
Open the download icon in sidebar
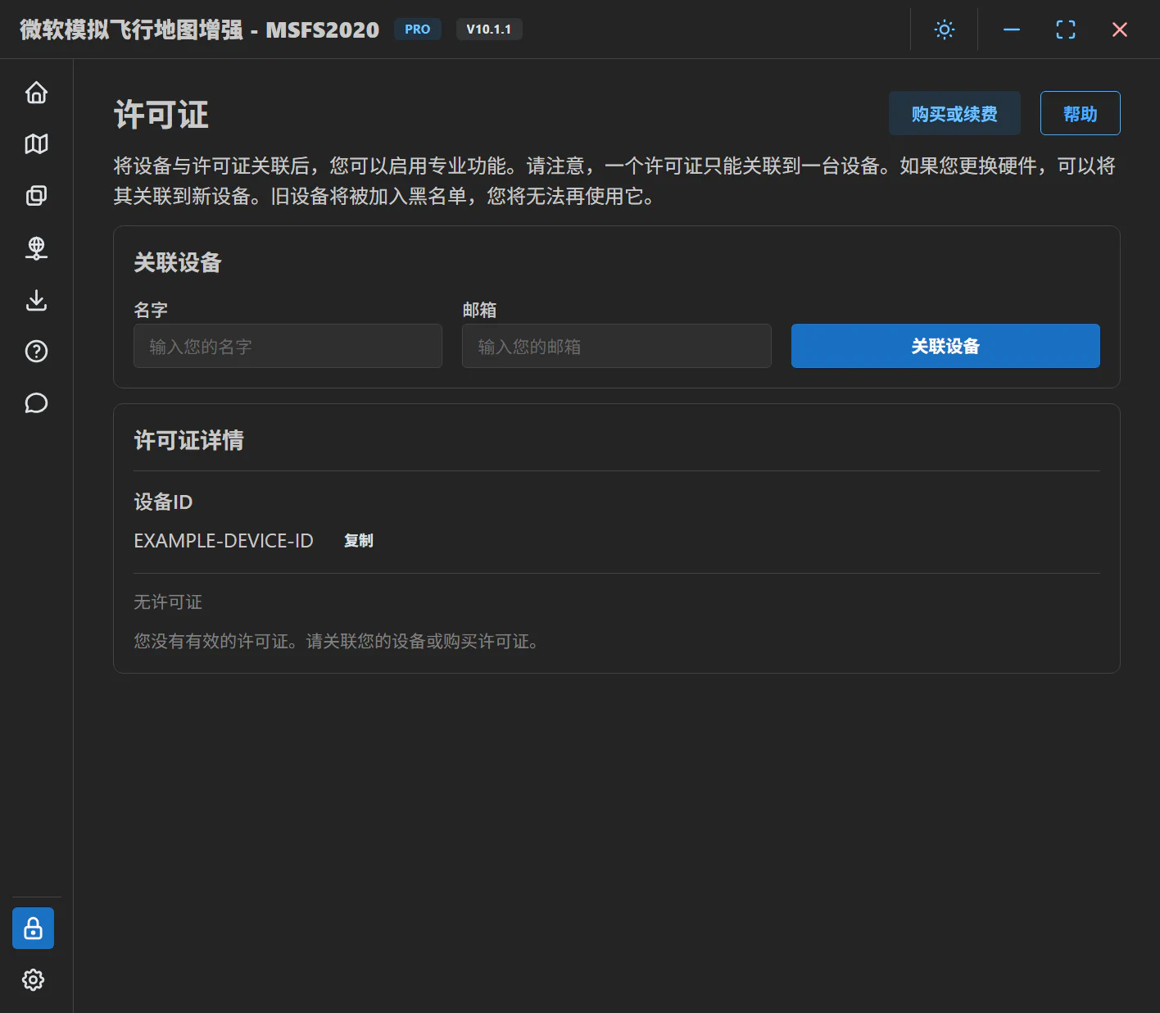pos(36,300)
